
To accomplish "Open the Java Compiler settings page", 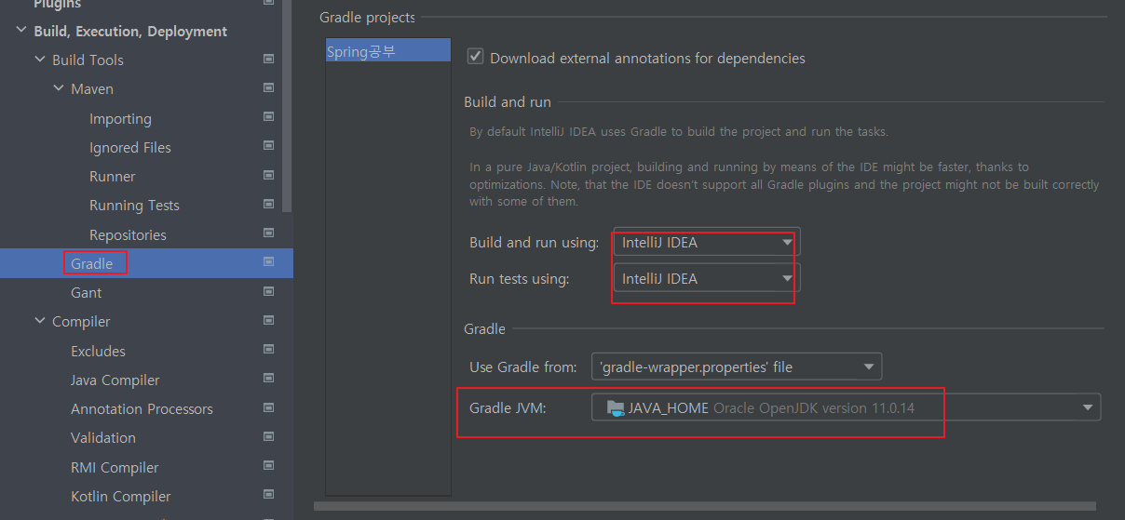I will 115,380.
